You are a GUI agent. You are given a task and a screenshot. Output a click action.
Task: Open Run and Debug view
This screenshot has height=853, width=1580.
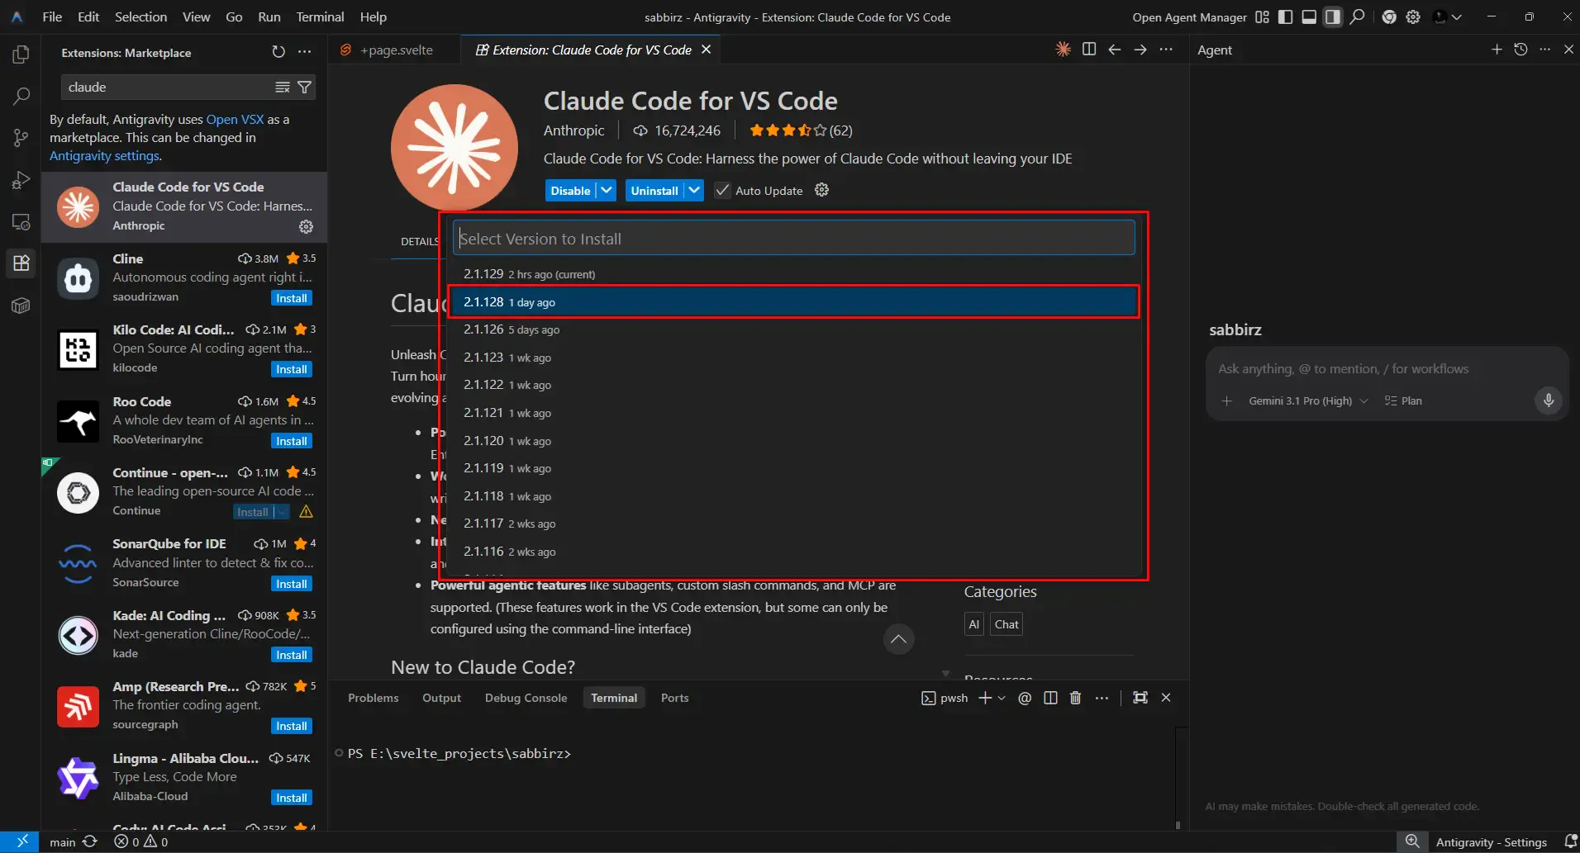(21, 180)
